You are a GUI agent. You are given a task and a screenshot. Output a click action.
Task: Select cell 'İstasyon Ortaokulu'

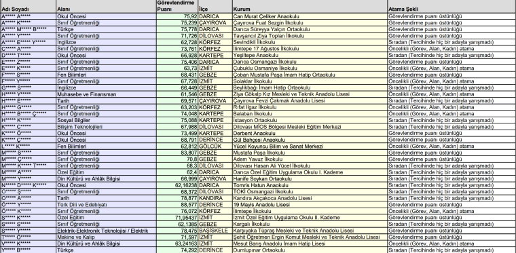click(x=310, y=121)
